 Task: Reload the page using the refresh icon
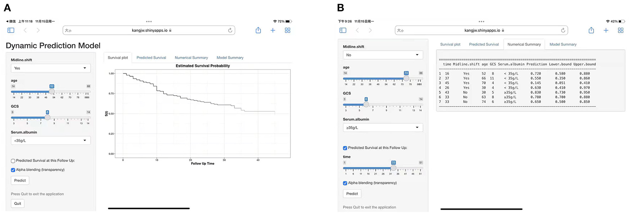click(230, 30)
